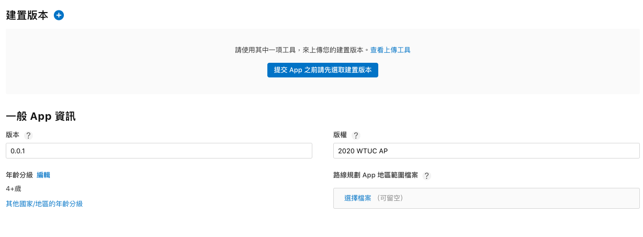Show help for 路線規劃 App 地區範圍檔案
The image size is (643, 237).
point(427,176)
